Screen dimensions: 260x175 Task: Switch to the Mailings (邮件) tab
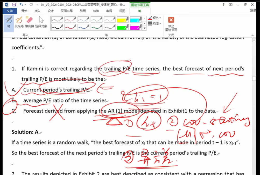point(96,11)
